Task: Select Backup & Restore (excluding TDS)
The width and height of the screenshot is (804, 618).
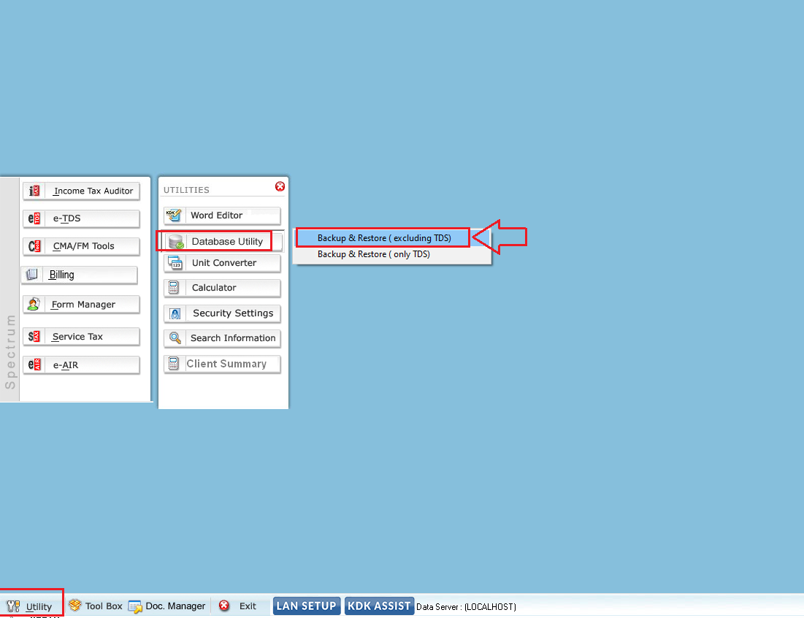Action: (383, 238)
